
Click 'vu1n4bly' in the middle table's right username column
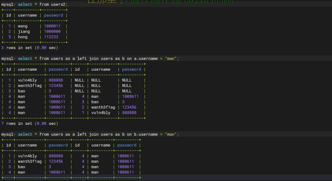point(101,113)
